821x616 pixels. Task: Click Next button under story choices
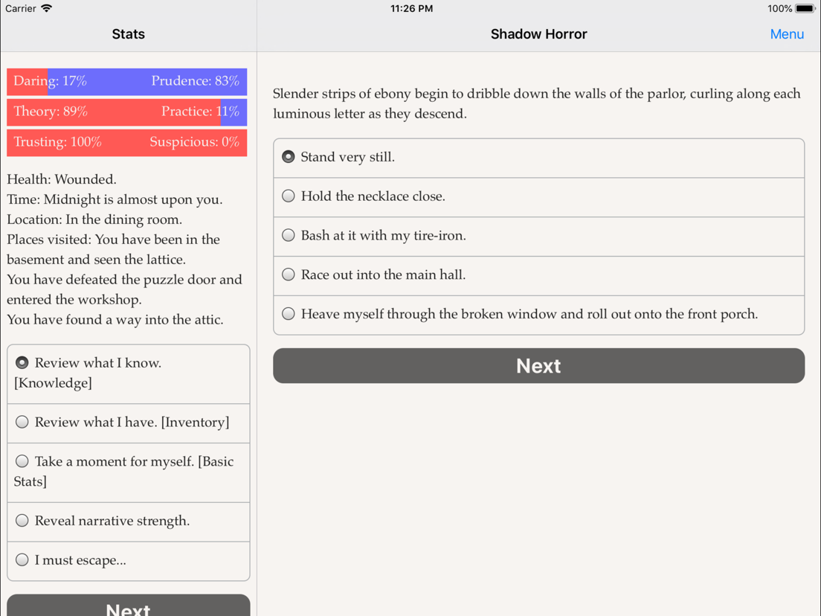click(x=538, y=365)
